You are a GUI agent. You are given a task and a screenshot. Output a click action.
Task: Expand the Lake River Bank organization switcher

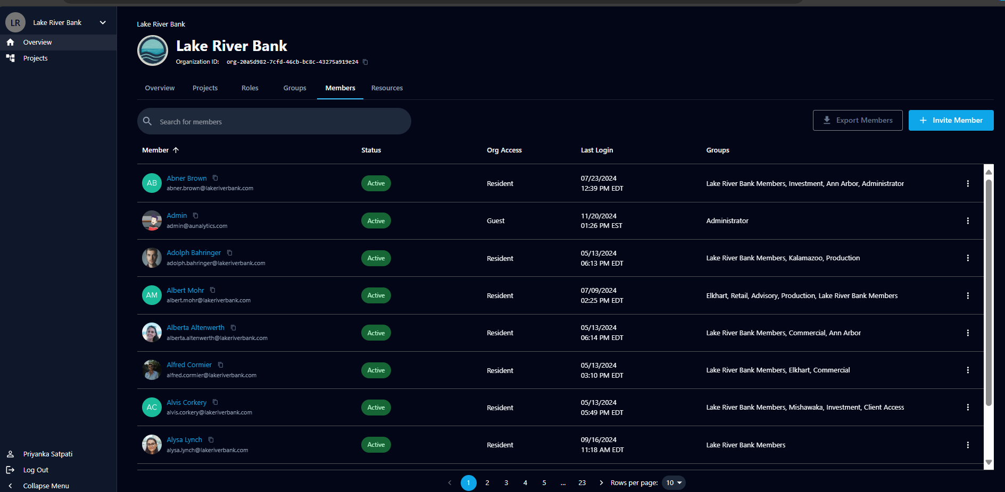(103, 22)
